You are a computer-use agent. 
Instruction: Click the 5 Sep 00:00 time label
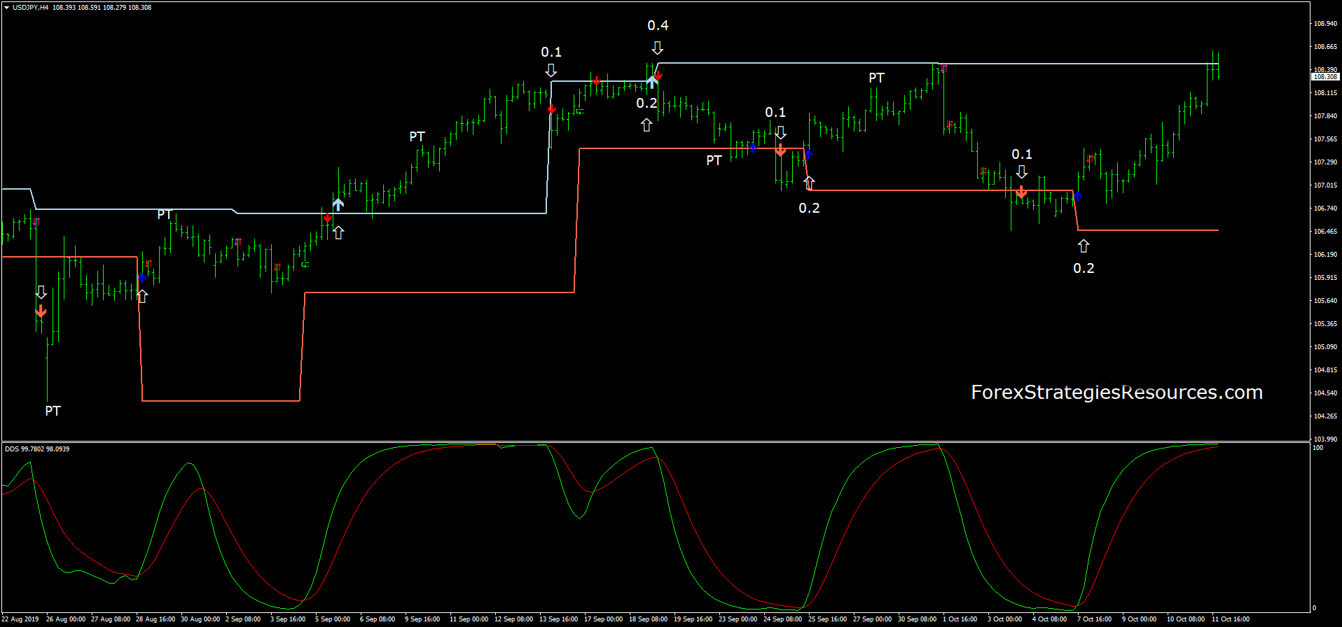click(x=333, y=619)
